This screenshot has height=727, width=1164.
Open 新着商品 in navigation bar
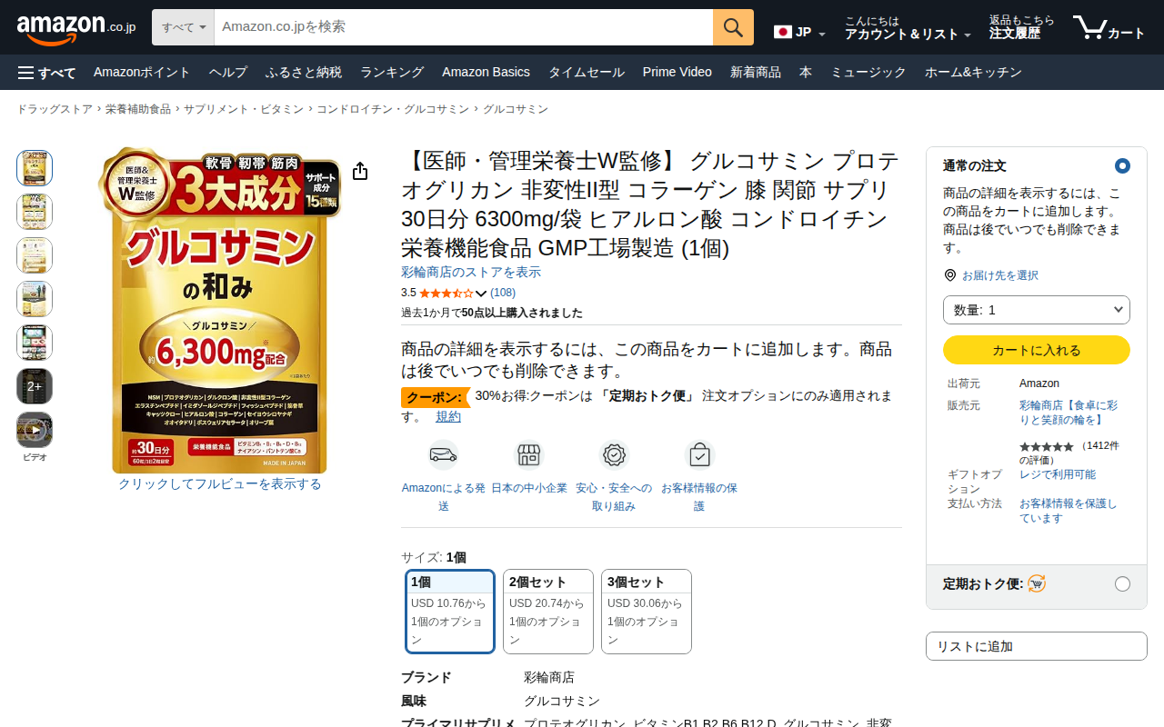tap(756, 73)
